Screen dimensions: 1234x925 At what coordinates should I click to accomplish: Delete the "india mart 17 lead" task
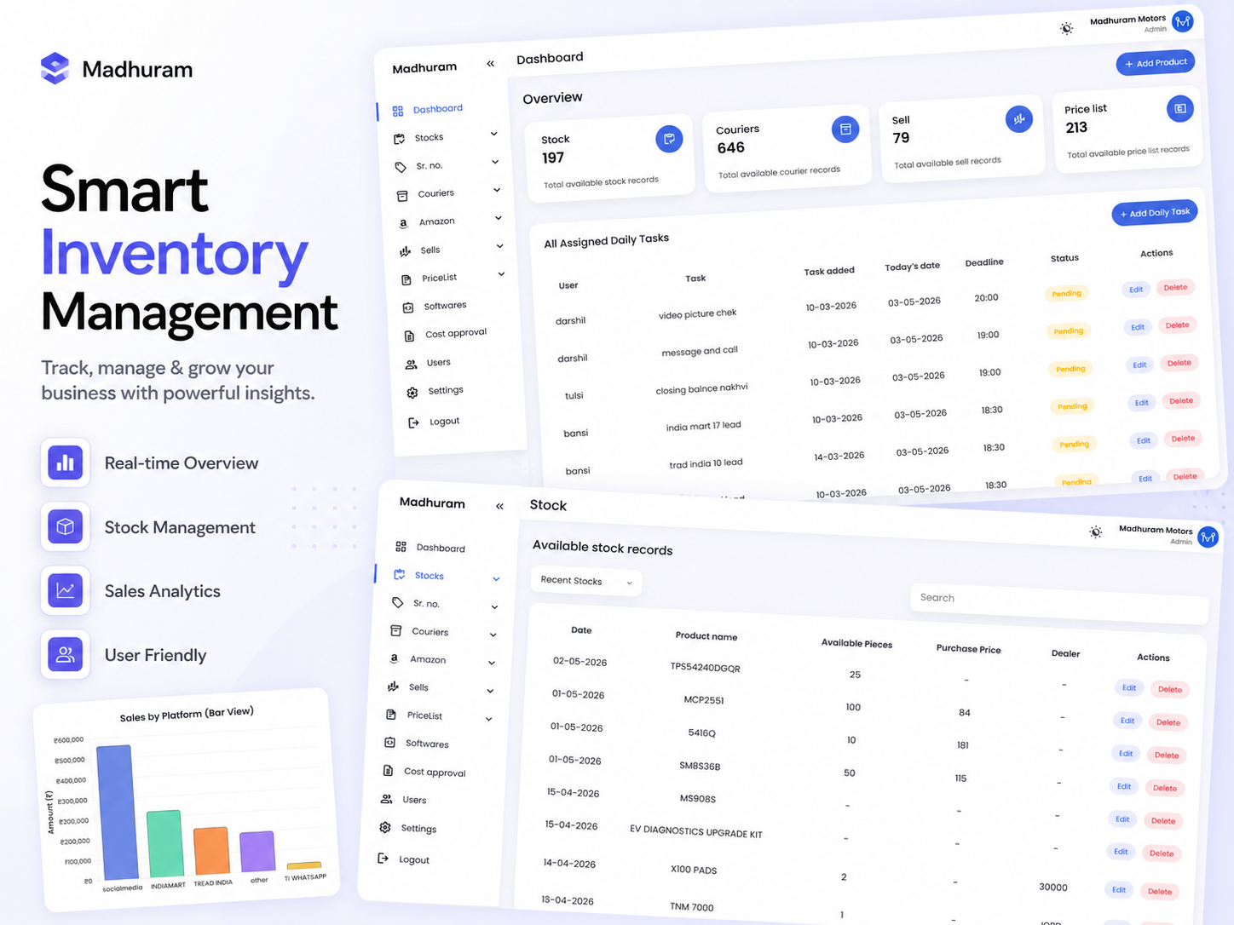pos(1181,401)
